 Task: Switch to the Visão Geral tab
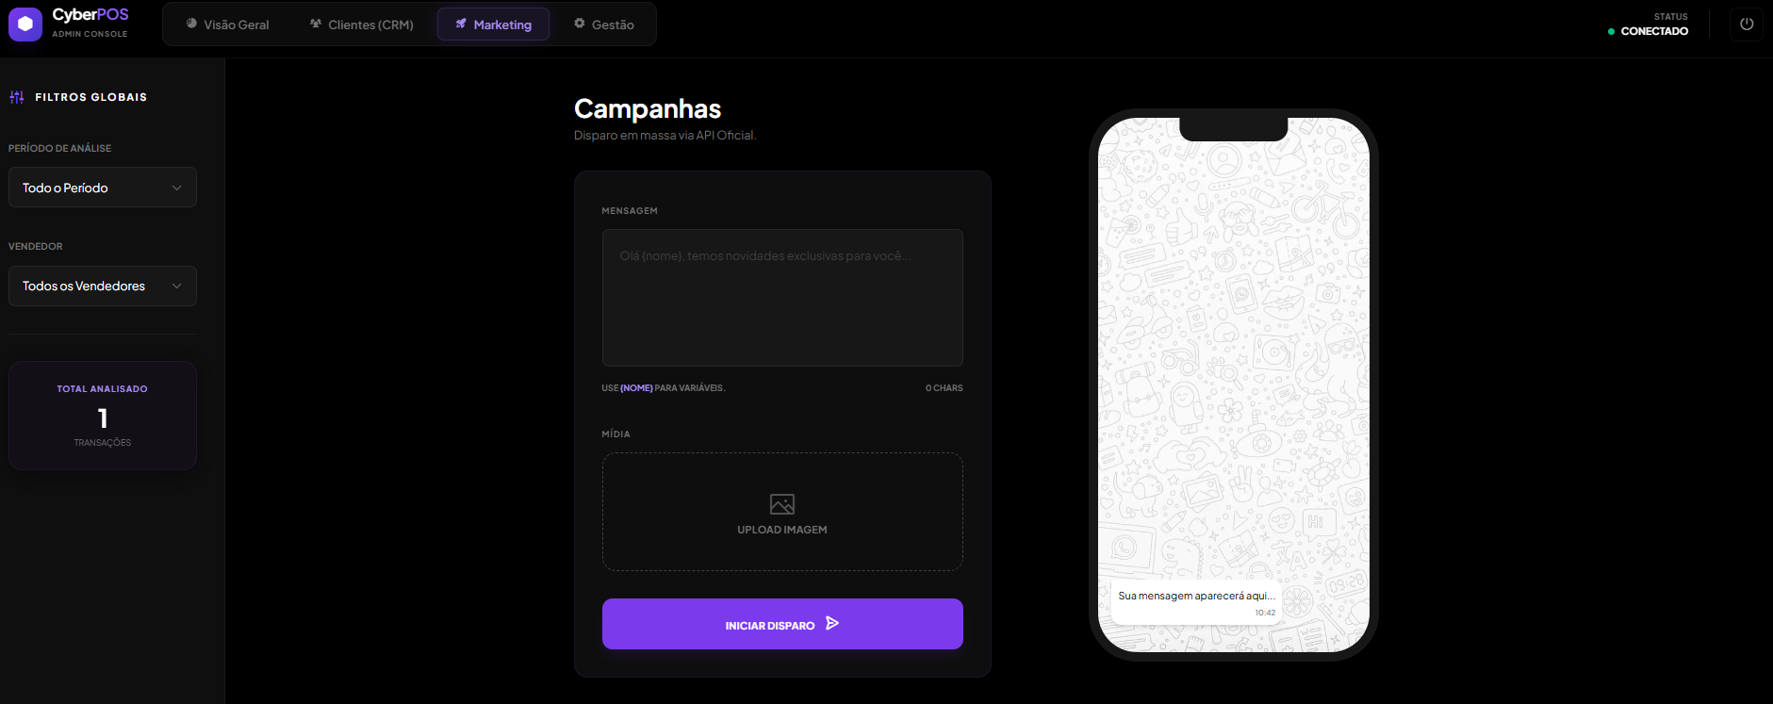pos(227,25)
